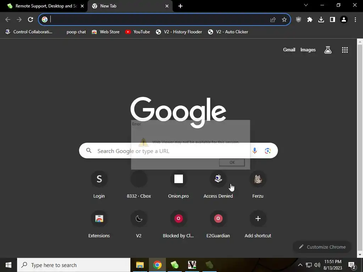Open the Access Denied shortcut
Viewport: 363px width, 272px height.
click(218, 185)
